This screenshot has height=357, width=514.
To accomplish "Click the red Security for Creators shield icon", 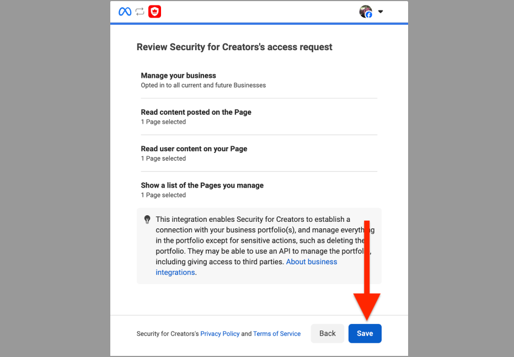I will click(155, 12).
